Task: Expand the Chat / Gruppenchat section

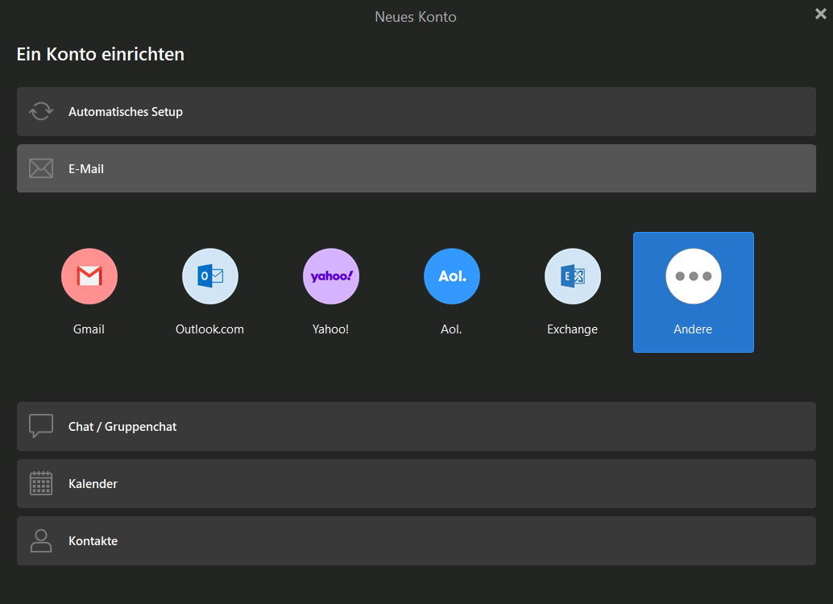Action: click(x=416, y=427)
